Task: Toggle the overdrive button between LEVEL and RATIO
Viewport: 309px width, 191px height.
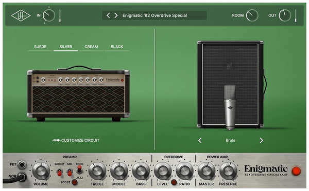Action: pos(174,182)
